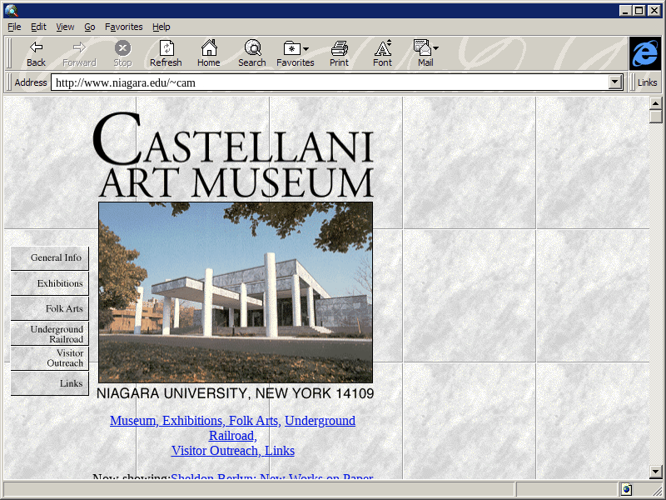Screen dimensions: 666x500
Task: Select the Folk Arts sidebar button
Action: coord(50,308)
